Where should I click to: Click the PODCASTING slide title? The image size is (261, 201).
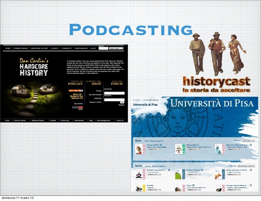(x=131, y=29)
